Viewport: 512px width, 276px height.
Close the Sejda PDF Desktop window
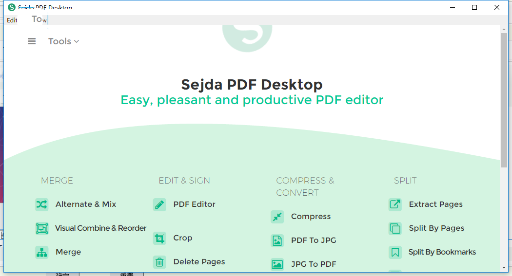(497, 7)
